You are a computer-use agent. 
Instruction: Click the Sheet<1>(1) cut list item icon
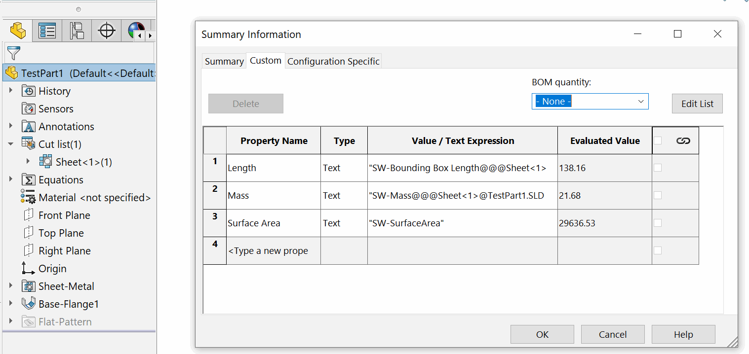coord(45,162)
